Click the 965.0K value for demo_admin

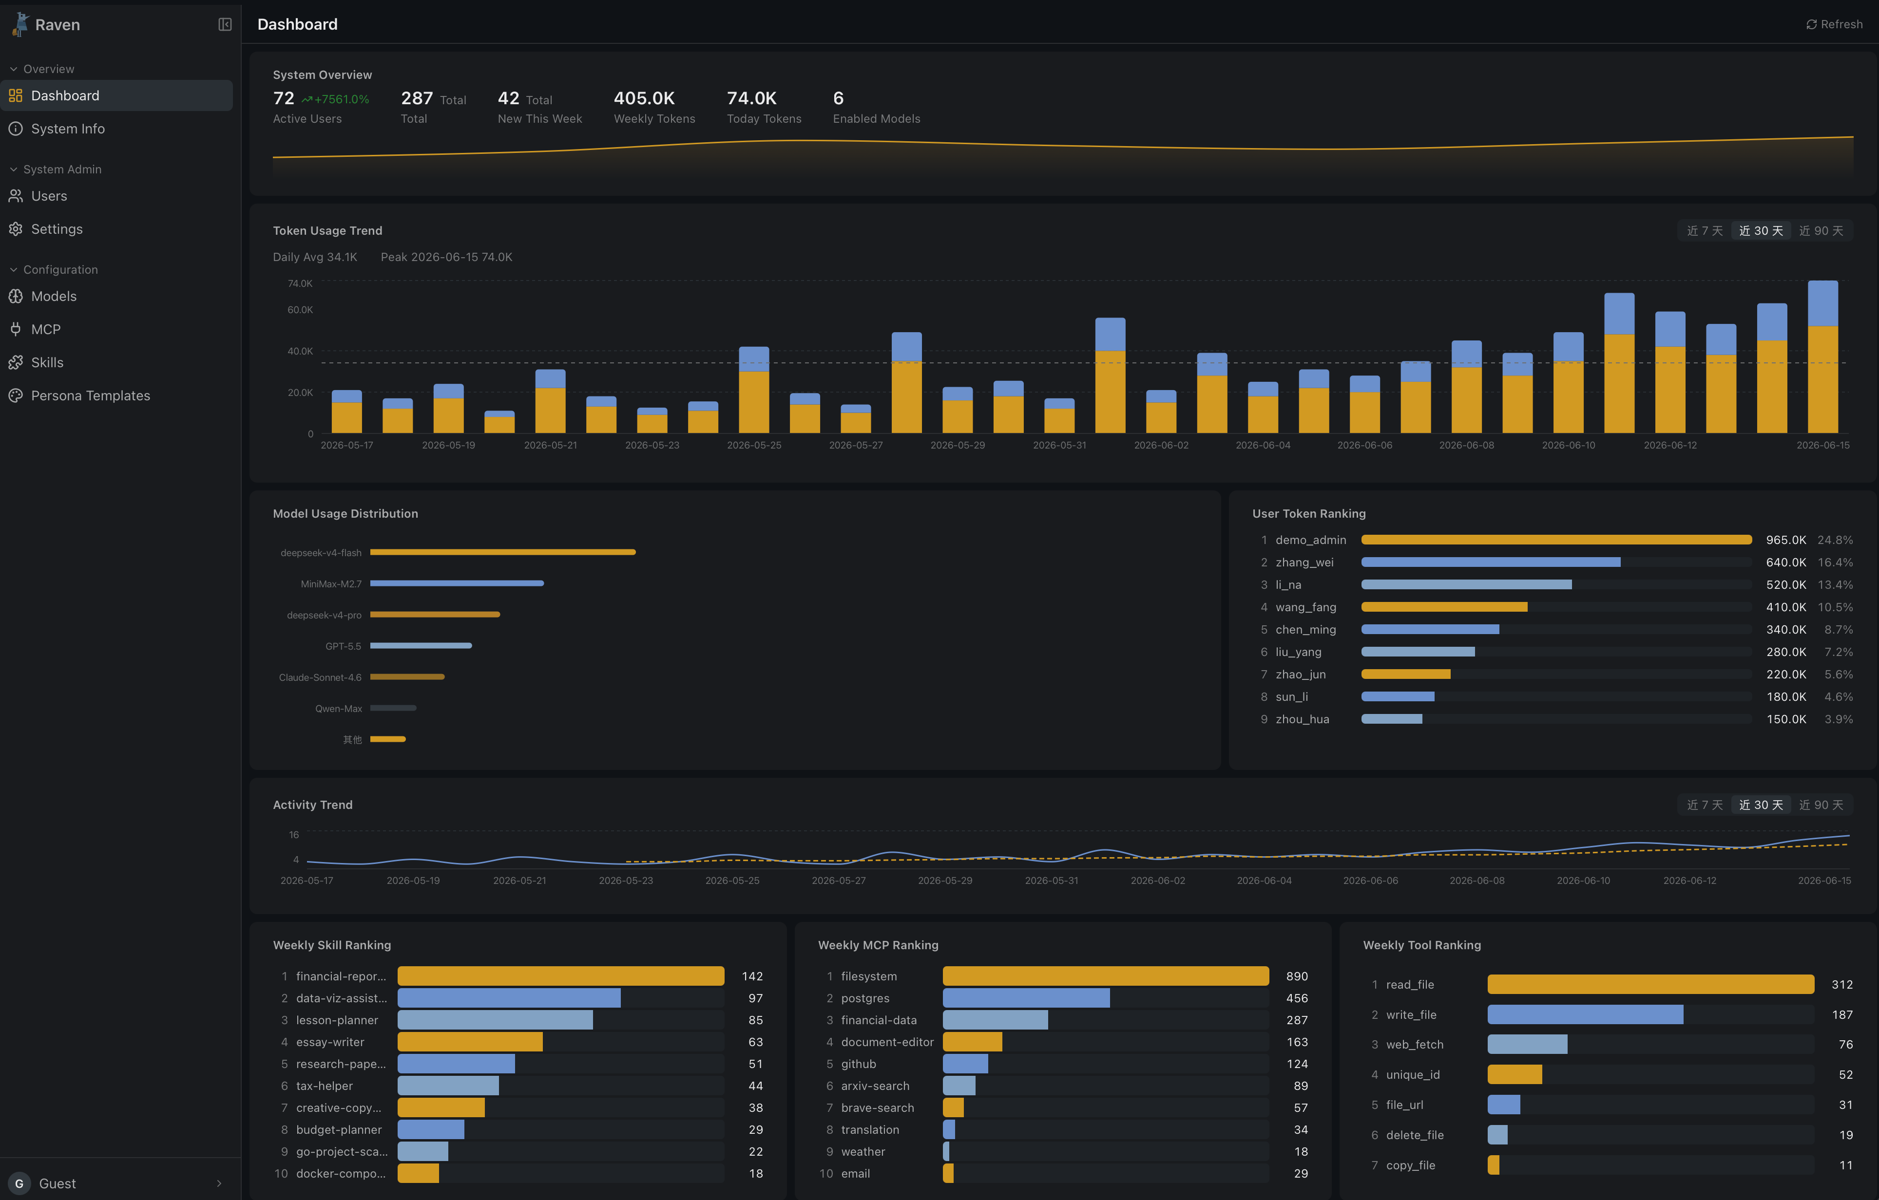point(1785,540)
